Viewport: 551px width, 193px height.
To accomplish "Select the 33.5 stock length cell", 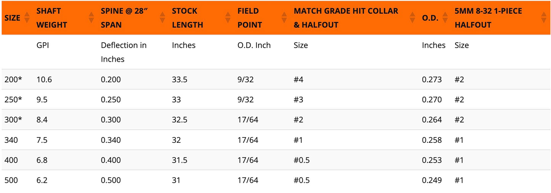I will tap(180, 80).
